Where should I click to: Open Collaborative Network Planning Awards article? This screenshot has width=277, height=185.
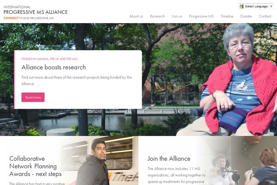point(36,166)
